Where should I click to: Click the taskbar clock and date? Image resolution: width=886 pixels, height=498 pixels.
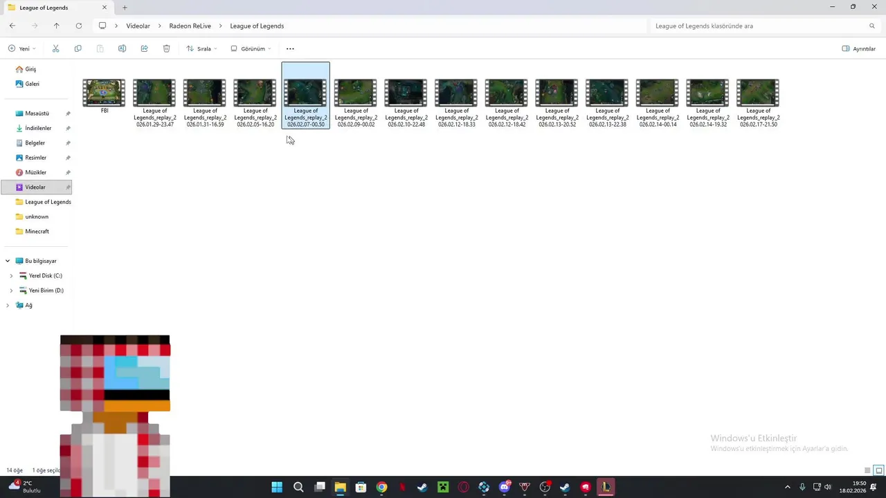[853, 487]
